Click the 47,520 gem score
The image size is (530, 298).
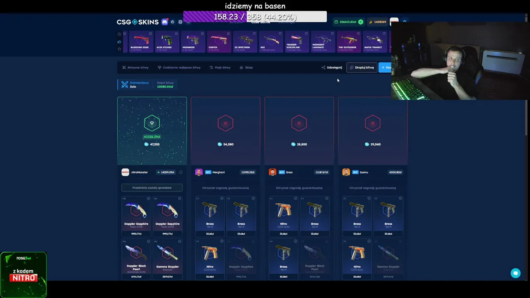152,144
